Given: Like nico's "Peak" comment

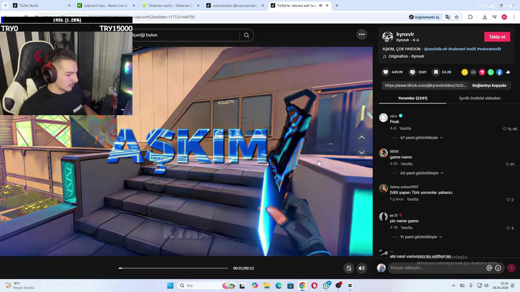Looking at the screenshot, I should 505,129.
